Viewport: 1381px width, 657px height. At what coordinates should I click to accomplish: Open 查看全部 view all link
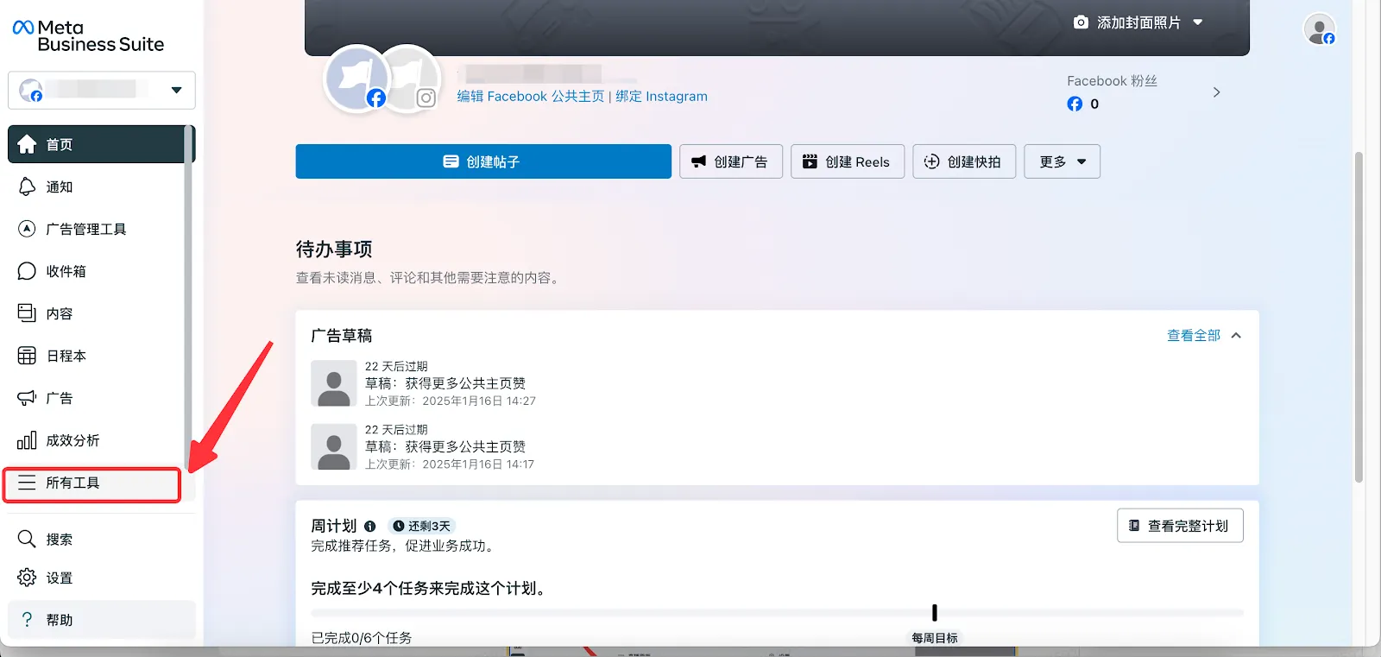pyautogui.click(x=1194, y=336)
